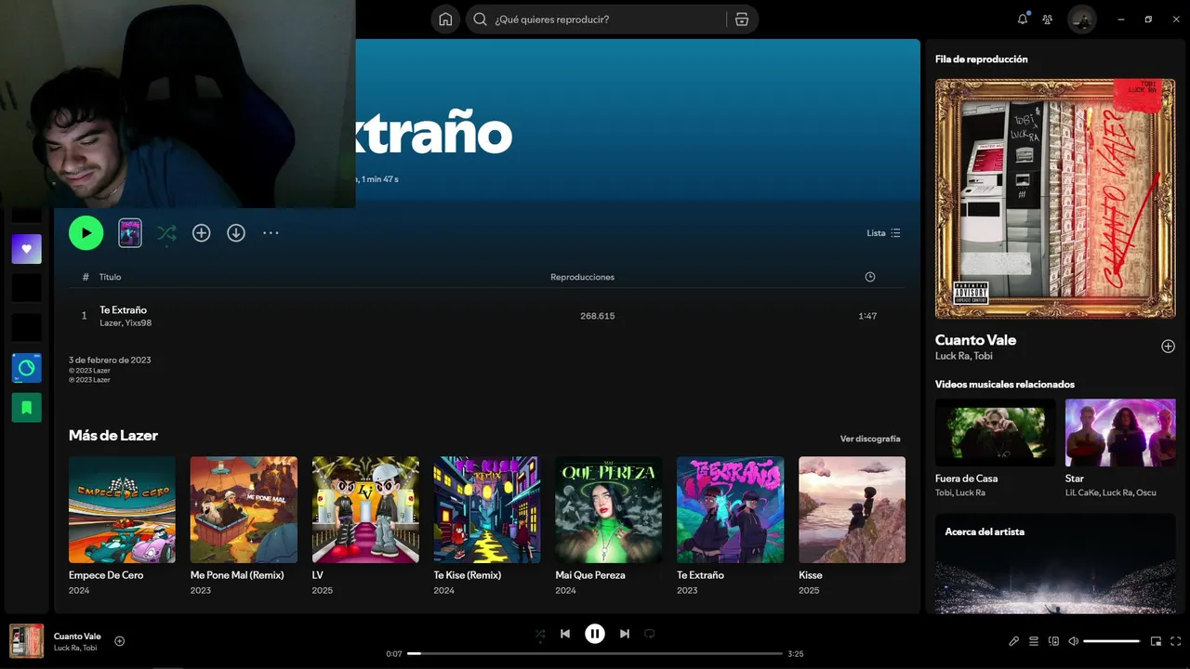Open the Me Pone Mal (Remix) card
Image resolution: width=1190 pixels, height=669 pixels.
pyautogui.click(x=244, y=526)
